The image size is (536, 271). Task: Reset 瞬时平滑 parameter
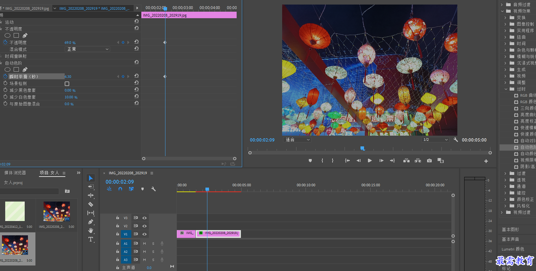(x=137, y=76)
